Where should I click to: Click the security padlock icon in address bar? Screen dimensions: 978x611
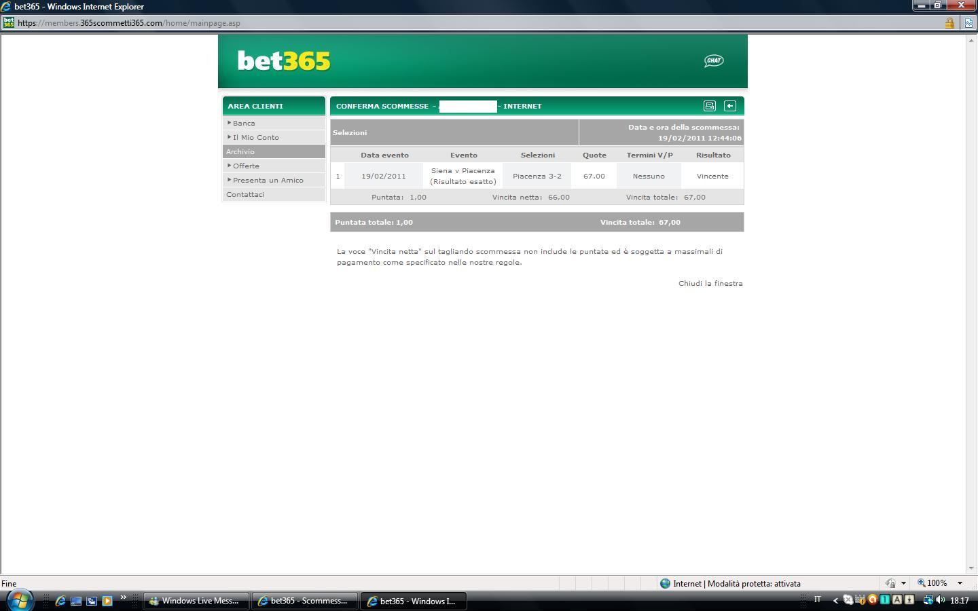[x=949, y=23]
